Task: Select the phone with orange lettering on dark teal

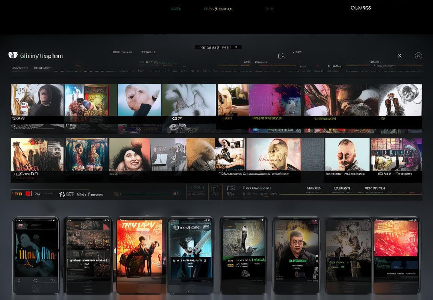Action: (x=36, y=255)
